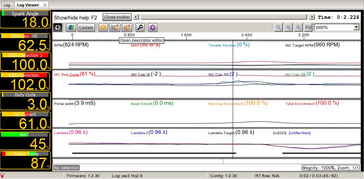This screenshot has height=179, width=364.
Task: Click the 0:02 / 0:03 position status
Action: point(318,176)
